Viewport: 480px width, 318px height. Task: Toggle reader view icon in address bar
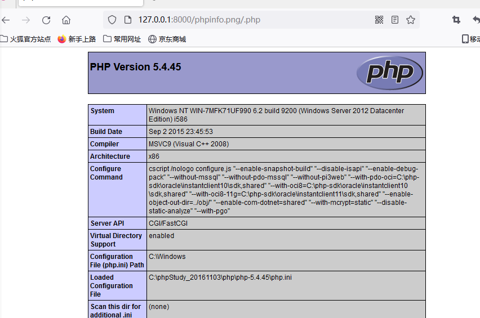click(x=395, y=20)
